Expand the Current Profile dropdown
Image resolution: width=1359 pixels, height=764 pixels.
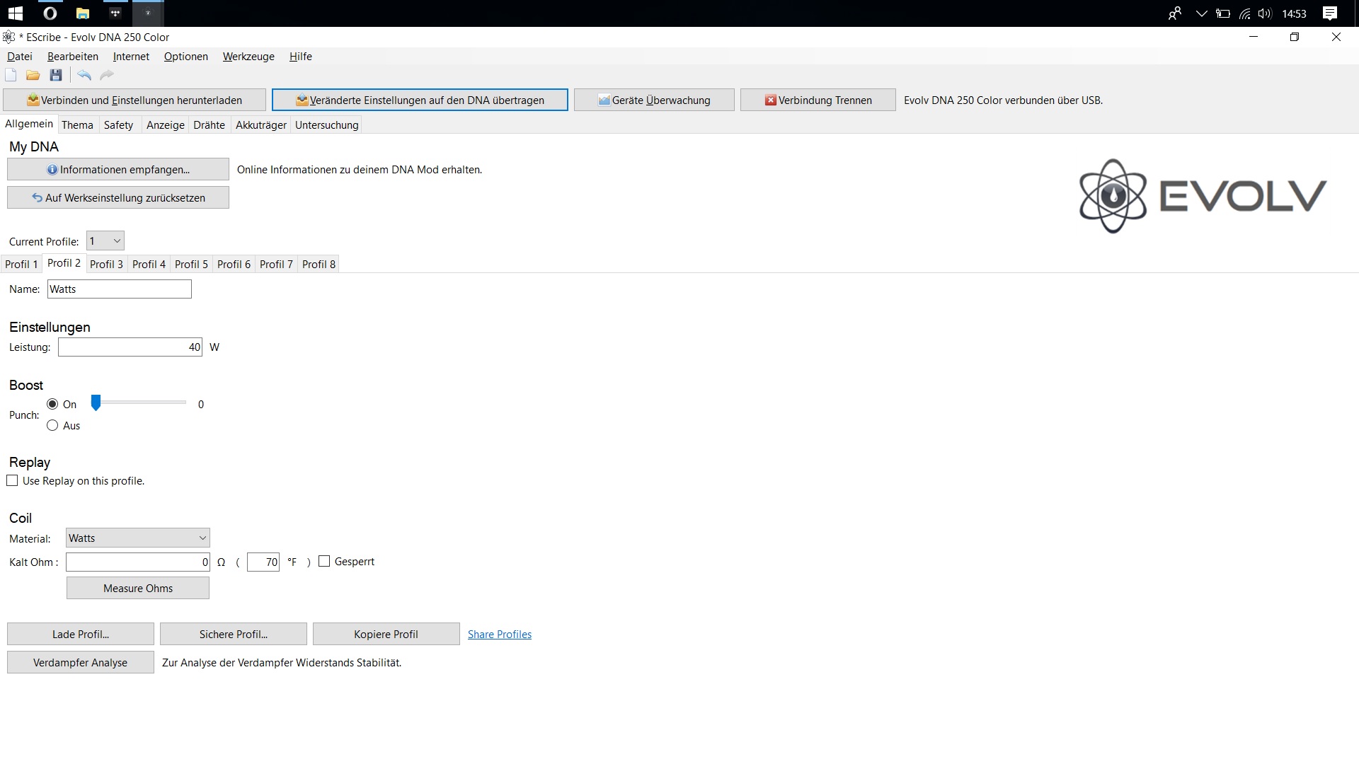coord(105,241)
